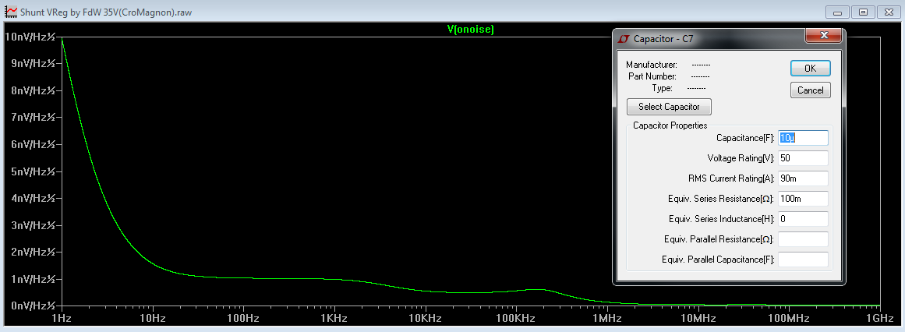Select the V(onoise) trace label

coord(471,30)
